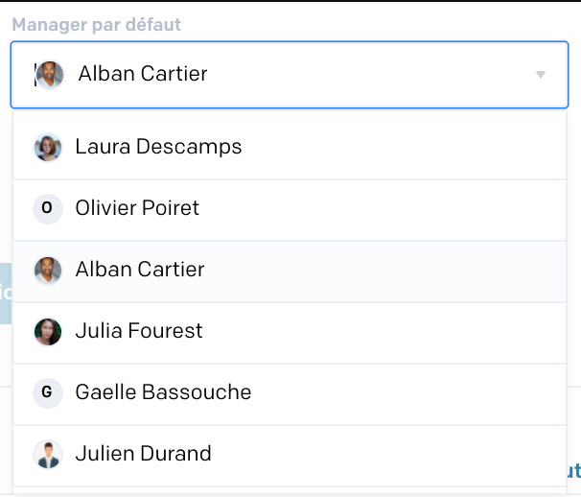Click Alban Cartier's avatar in the selected field

point(50,75)
